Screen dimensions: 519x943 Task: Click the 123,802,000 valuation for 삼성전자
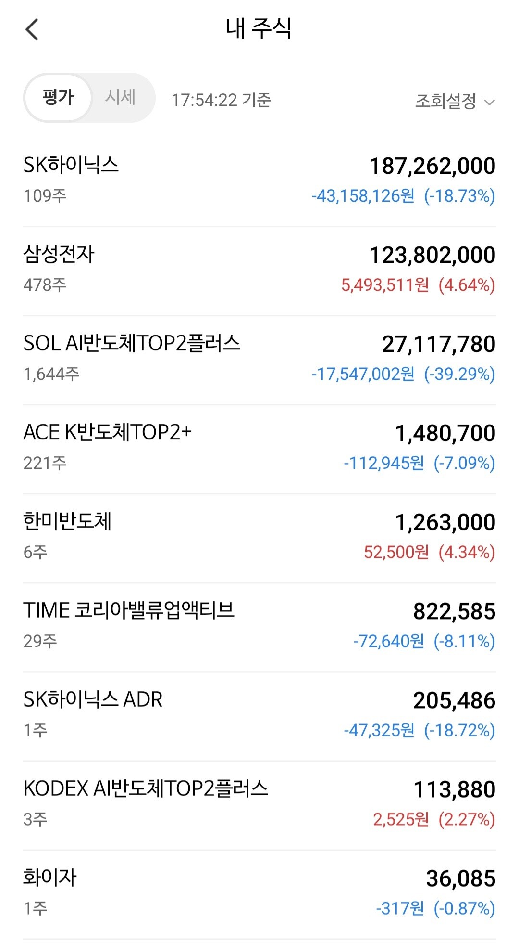click(x=432, y=255)
